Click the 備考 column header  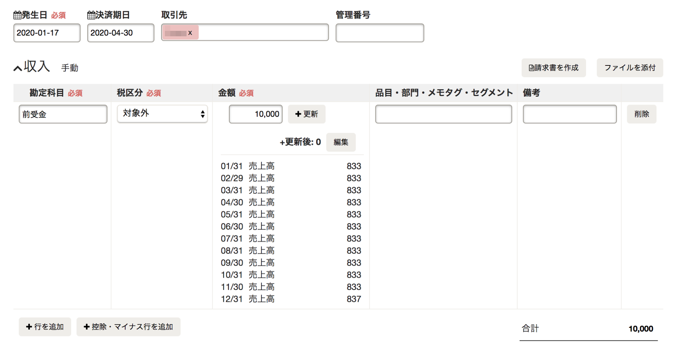pos(531,93)
